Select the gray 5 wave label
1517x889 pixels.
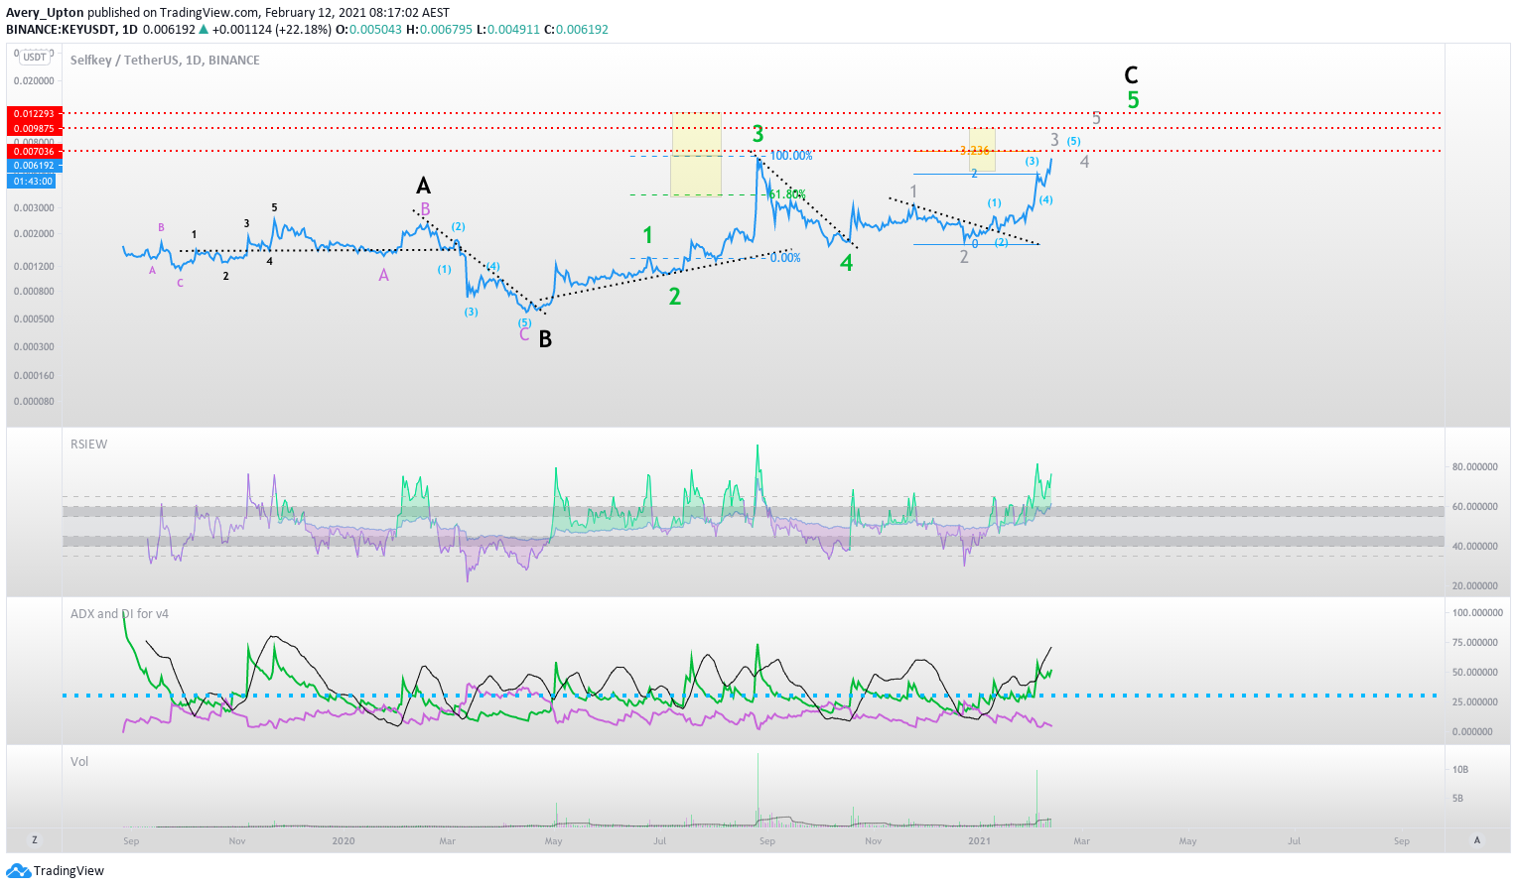tap(1096, 118)
